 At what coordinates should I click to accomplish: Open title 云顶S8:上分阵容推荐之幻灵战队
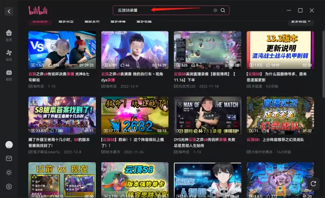275,139
